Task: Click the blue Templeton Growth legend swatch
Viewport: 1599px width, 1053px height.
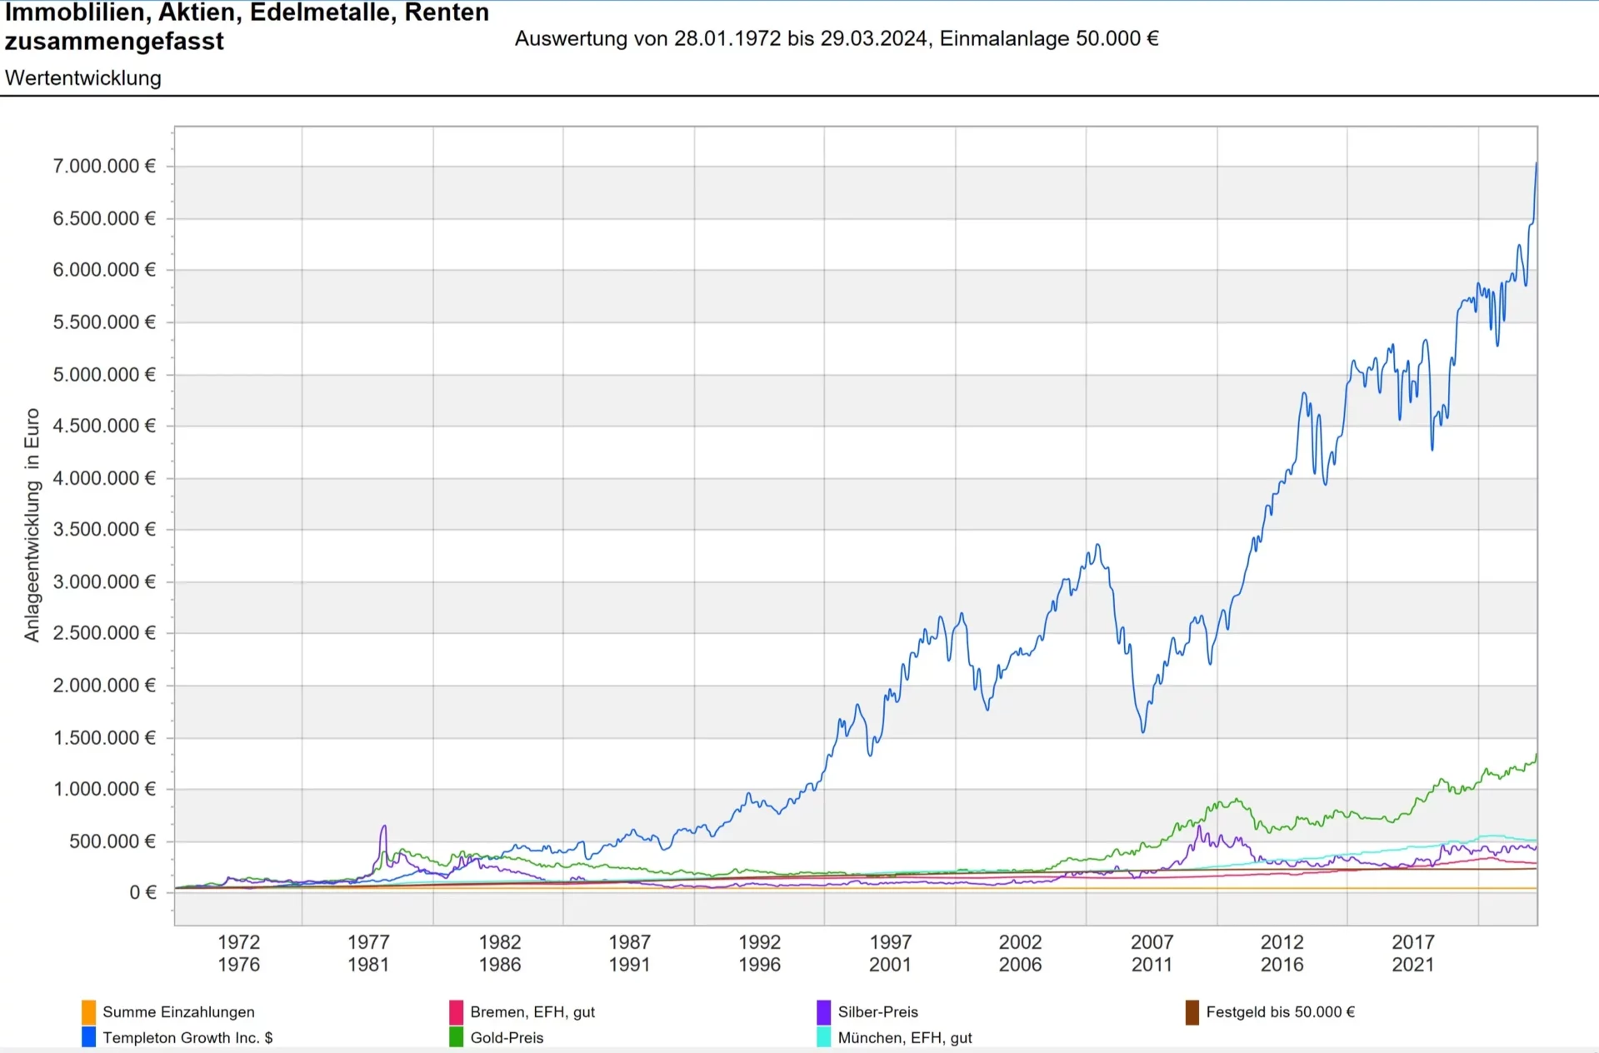Action: tap(88, 1037)
